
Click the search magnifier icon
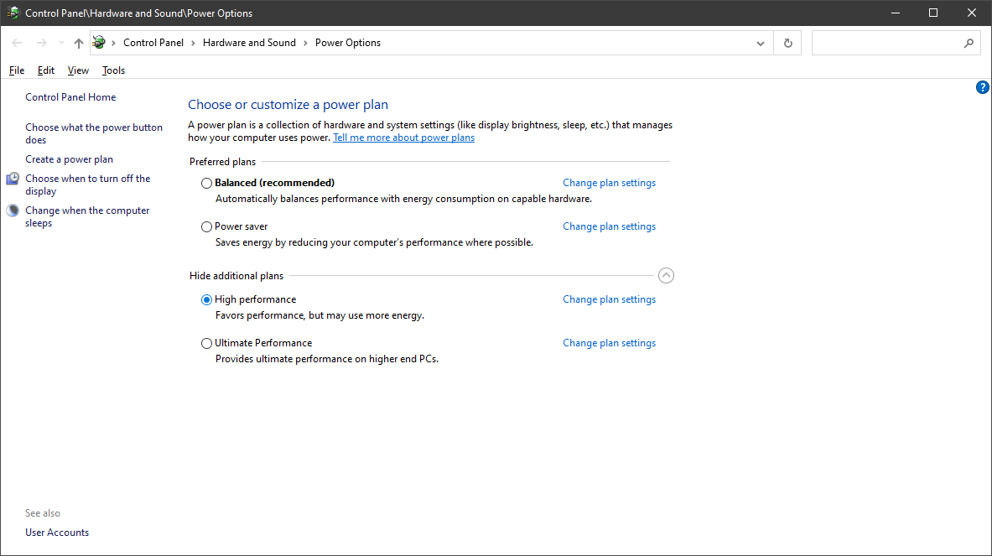point(969,42)
